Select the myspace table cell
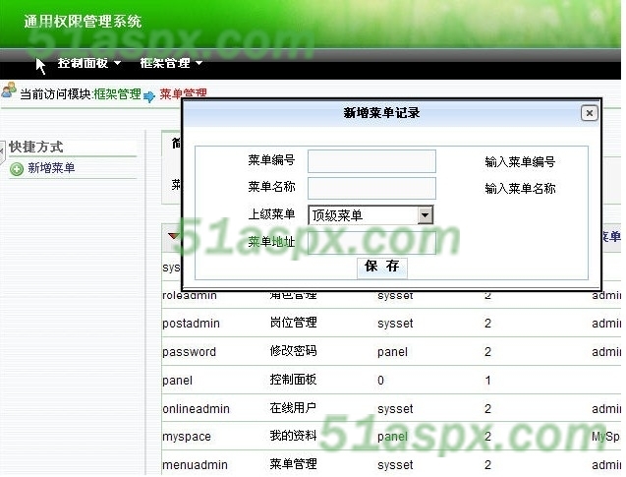The width and height of the screenshot is (626, 477). point(187,437)
